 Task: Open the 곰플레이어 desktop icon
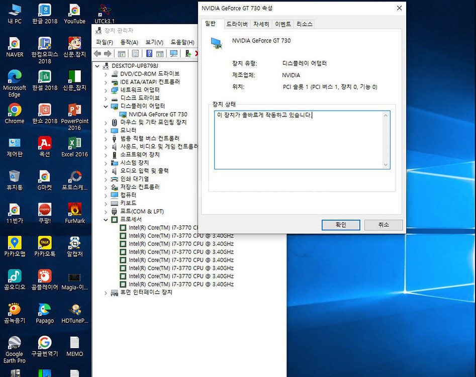(45, 280)
